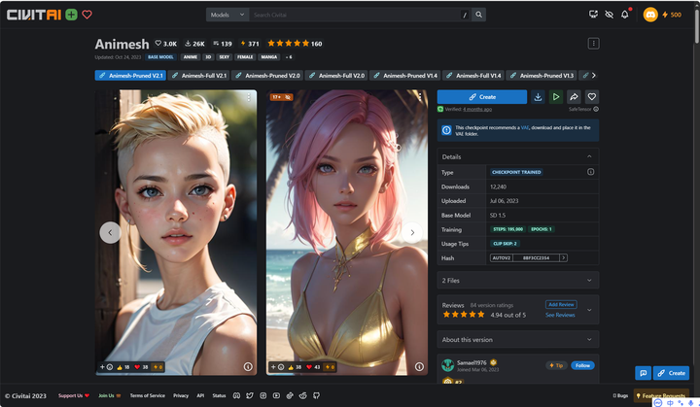Switch to Animesh-Full V2.0 version tab
The image size is (700, 407).
coord(336,76)
